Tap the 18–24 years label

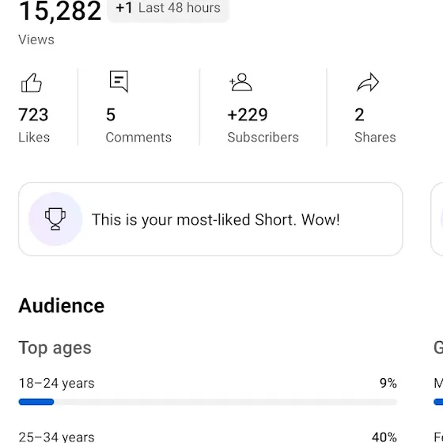[56, 384]
